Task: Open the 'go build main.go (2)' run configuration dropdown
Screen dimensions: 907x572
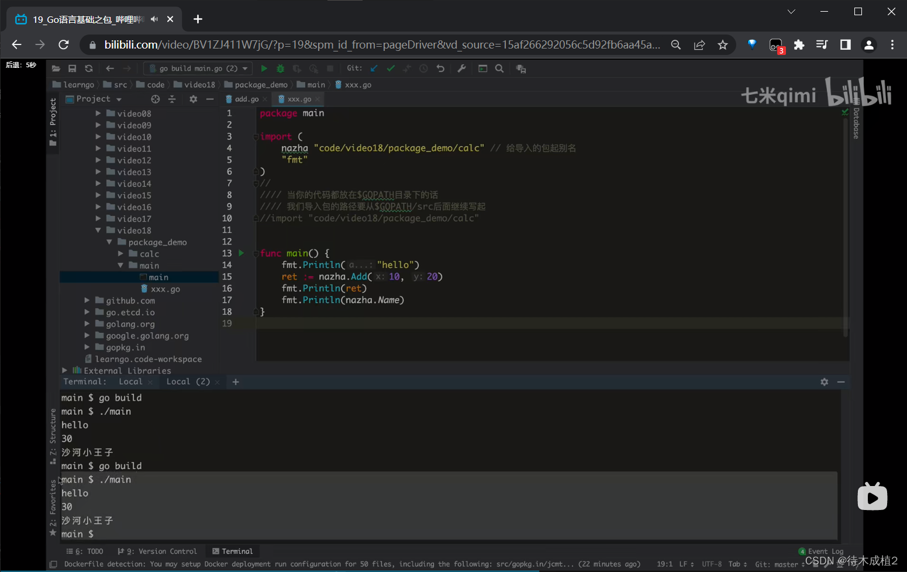Action: (198, 68)
